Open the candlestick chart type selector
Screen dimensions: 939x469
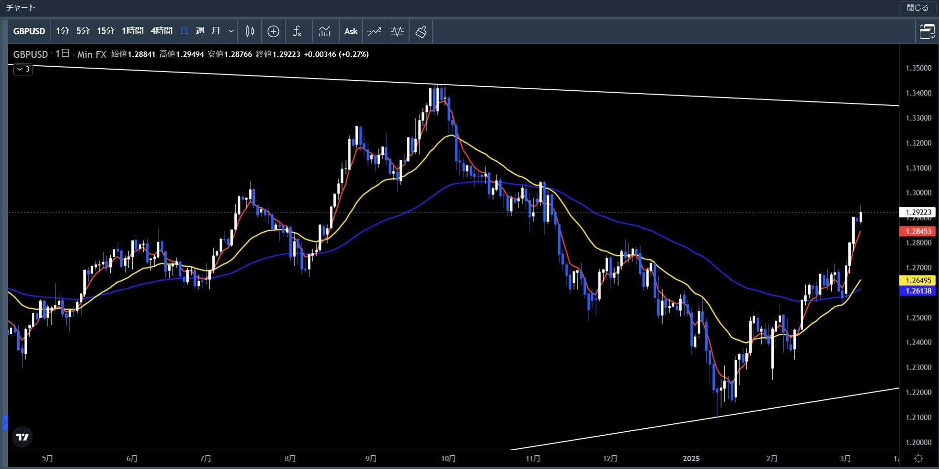coord(250,31)
